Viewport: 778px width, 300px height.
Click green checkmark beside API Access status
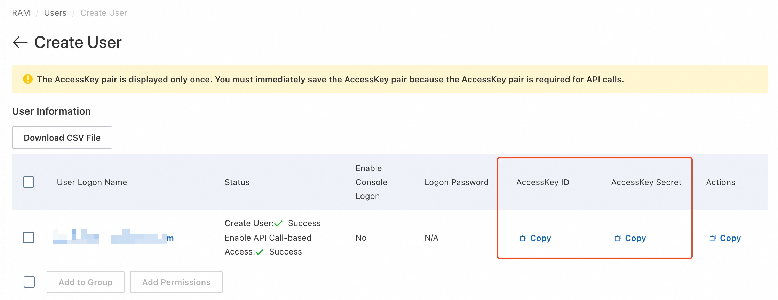pyautogui.click(x=260, y=252)
